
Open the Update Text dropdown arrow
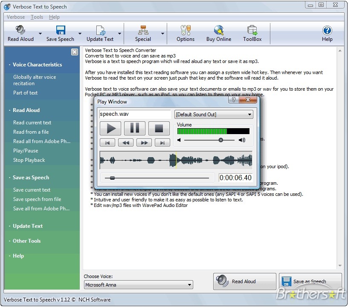(x=119, y=34)
